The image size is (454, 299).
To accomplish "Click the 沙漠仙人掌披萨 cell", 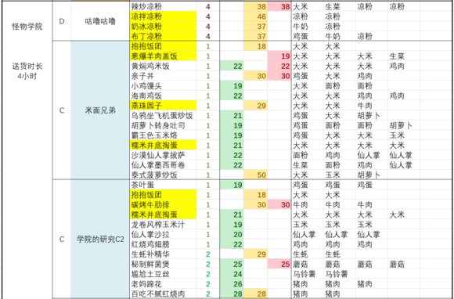I will pos(164,155).
